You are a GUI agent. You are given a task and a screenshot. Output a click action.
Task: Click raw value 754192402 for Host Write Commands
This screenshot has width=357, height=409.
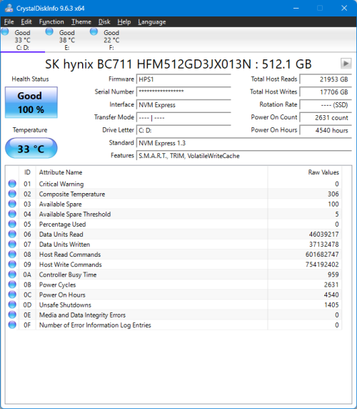322,265
